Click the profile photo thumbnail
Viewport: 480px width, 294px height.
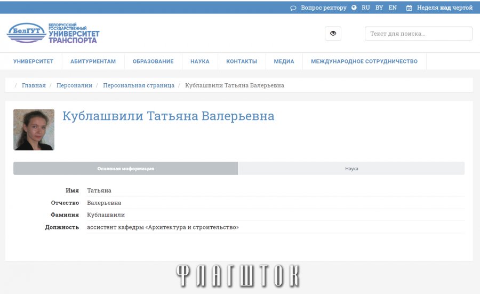34,130
